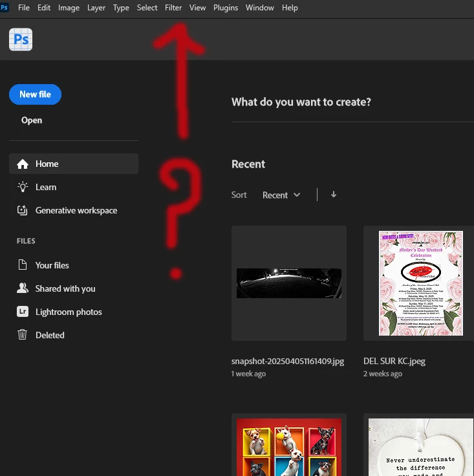Open the Image menu

(69, 8)
